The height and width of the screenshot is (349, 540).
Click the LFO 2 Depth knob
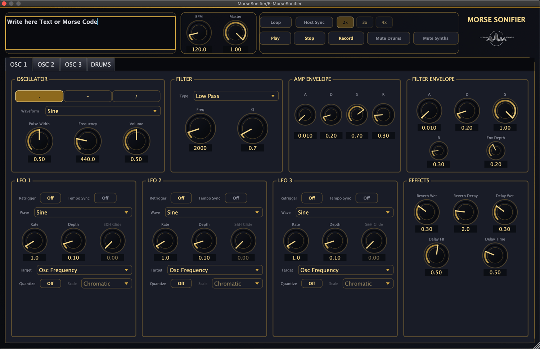click(204, 241)
